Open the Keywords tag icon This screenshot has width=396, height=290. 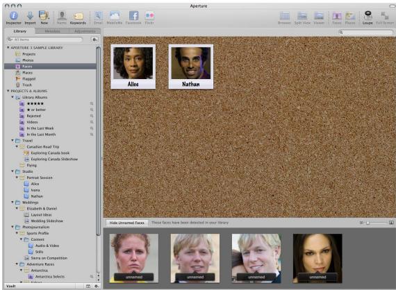(x=78, y=16)
